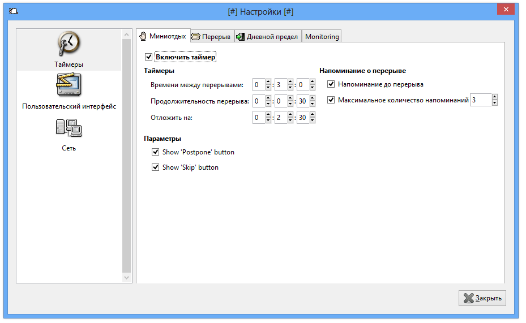Click sidebar scrollbar down arrow
Screen dimensions: 526x323
(x=126, y=277)
